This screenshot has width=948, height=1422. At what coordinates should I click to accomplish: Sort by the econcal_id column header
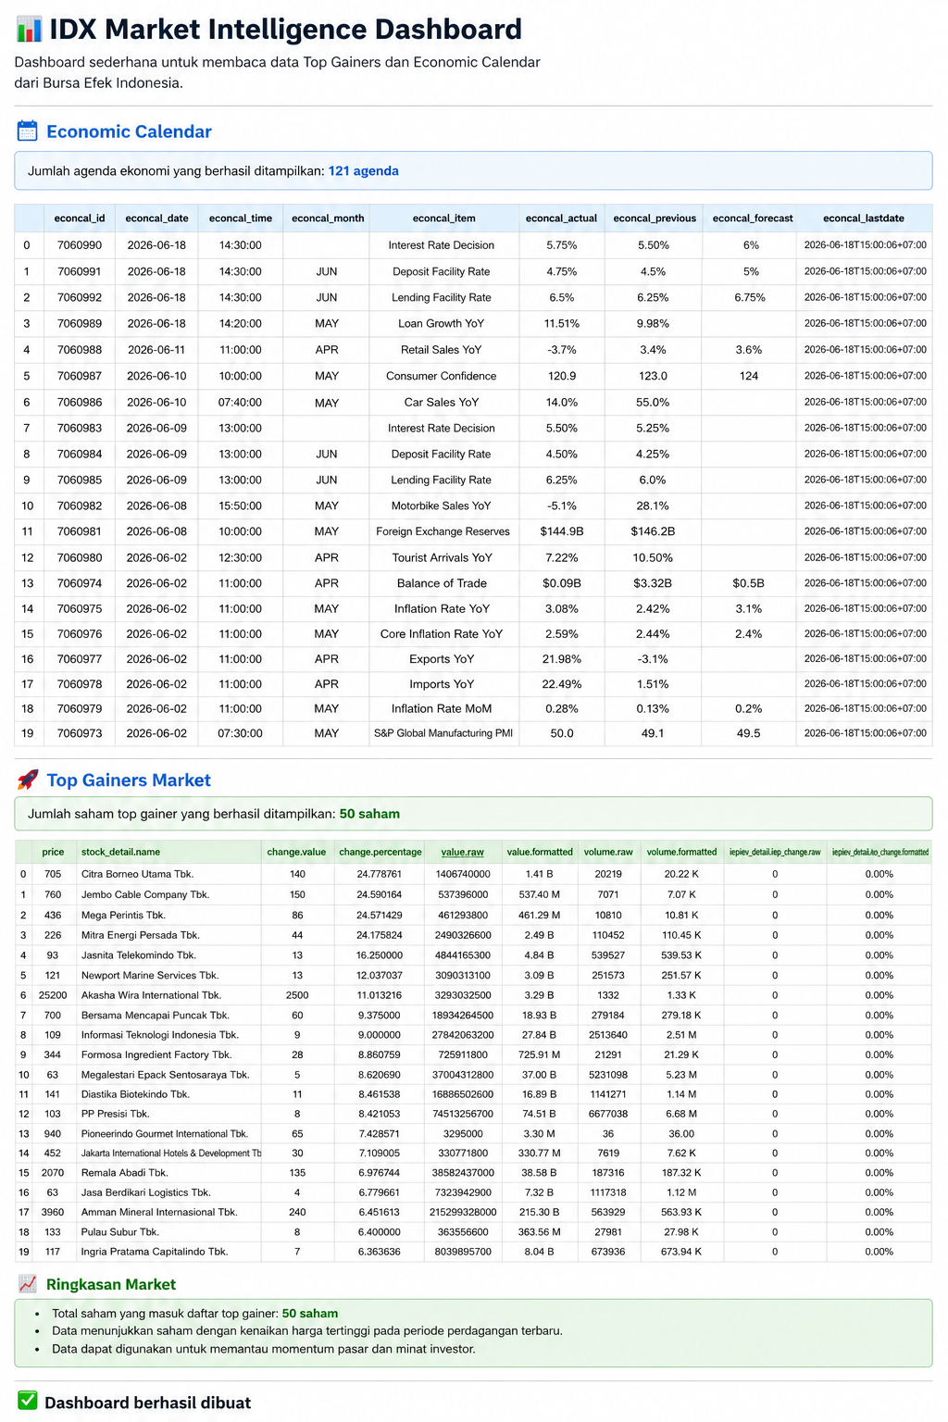coord(80,218)
